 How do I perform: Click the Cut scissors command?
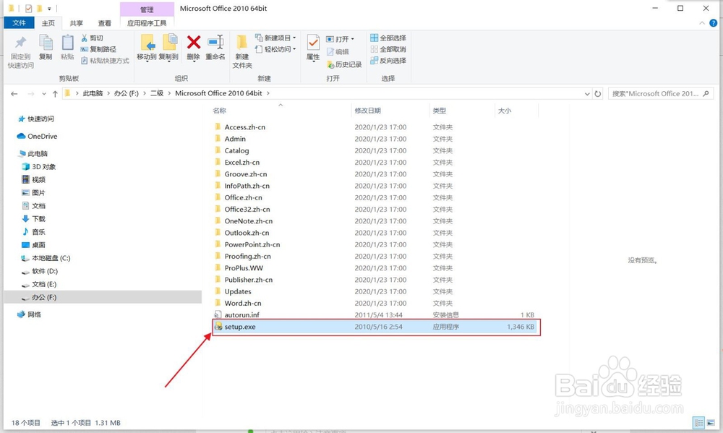tap(93, 38)
